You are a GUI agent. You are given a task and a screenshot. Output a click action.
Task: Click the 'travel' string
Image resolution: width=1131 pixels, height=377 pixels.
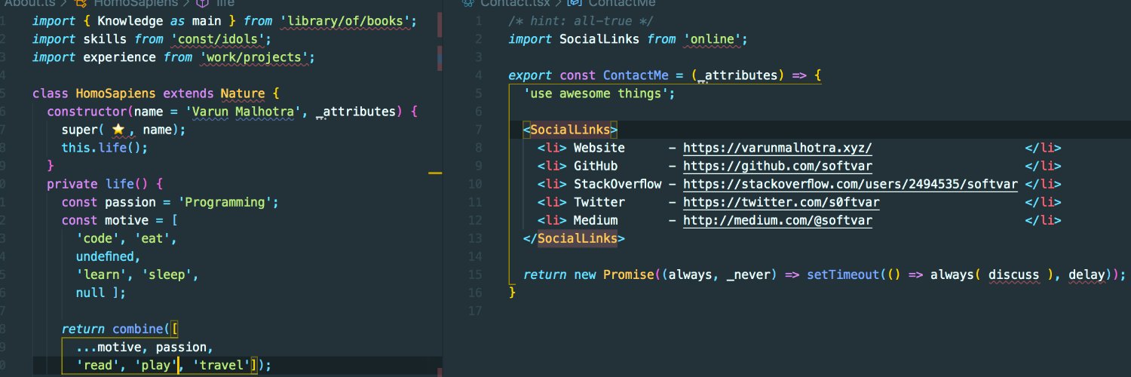pos(220,365)
